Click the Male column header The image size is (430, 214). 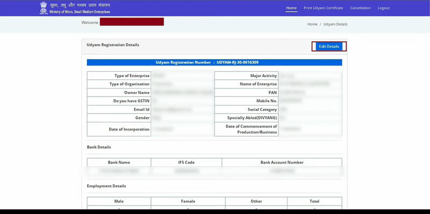click(119, 201)
